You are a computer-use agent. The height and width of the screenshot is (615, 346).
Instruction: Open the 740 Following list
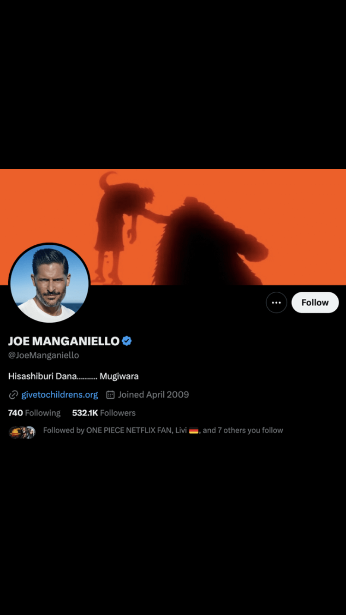point(34,413)
